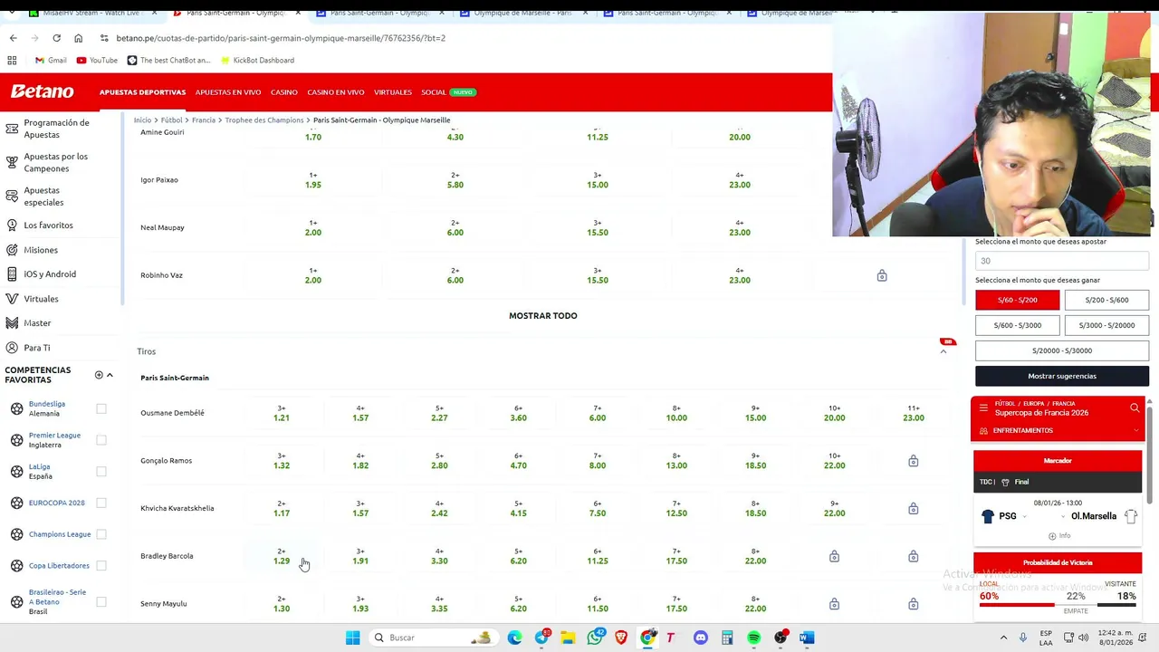Click lock icon in Gonçalo Ramos row
The height and width of the screenshot is (652, 1159).
[x=913, y=461]
